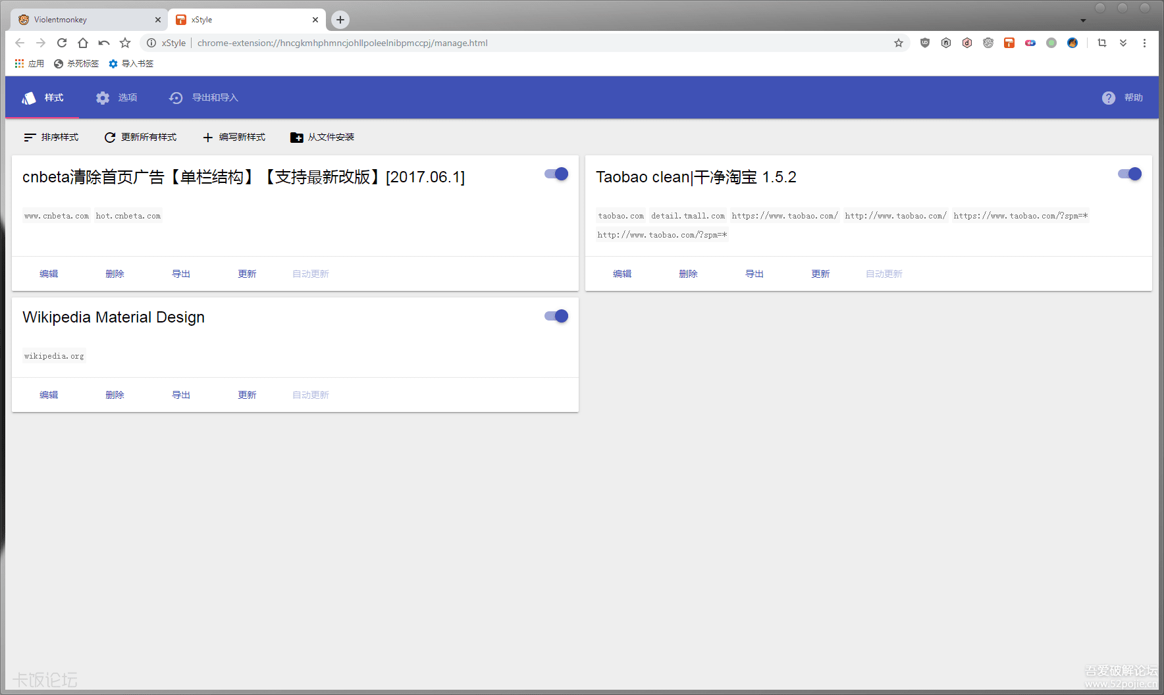Open the 'du' extension icon

click(1030, 43)
